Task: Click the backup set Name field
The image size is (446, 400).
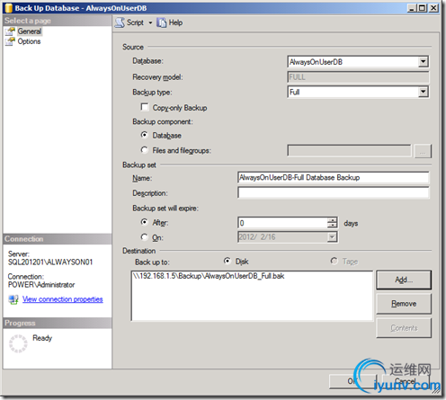Action: [x=334, y=178]
